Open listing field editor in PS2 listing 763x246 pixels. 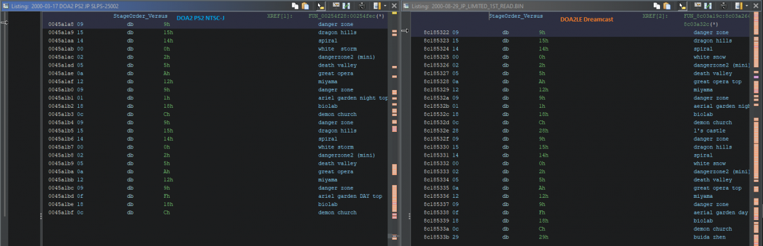[x=336, y=6]
